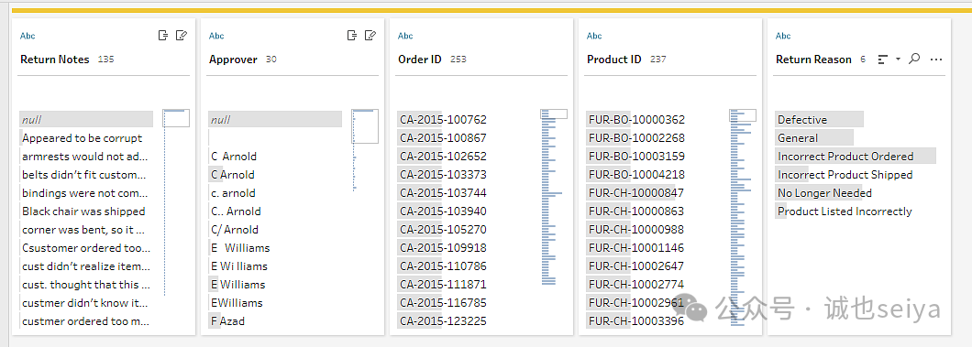The width and height of the screenshot is (972, 347).
Task: Open edit/clean icon for Approver
Action: click(370, 36)
